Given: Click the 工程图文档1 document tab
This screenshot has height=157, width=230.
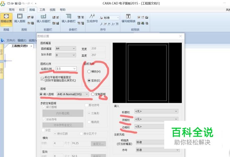Looking at the screenshot, I should pos(19,46).
